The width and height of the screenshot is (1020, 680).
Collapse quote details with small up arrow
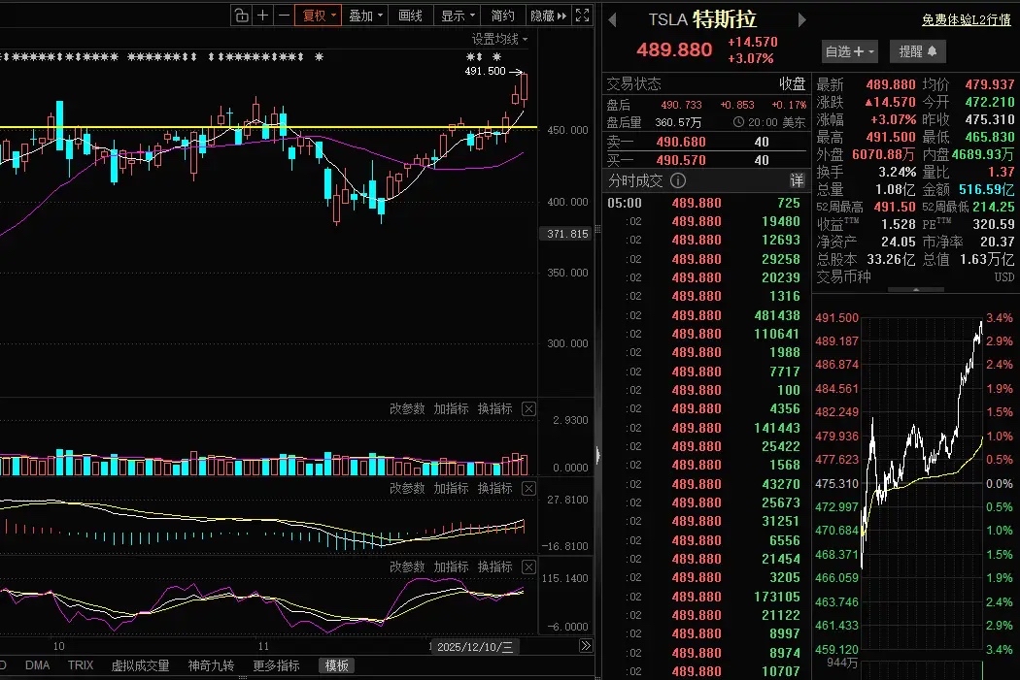coord(916,290)
